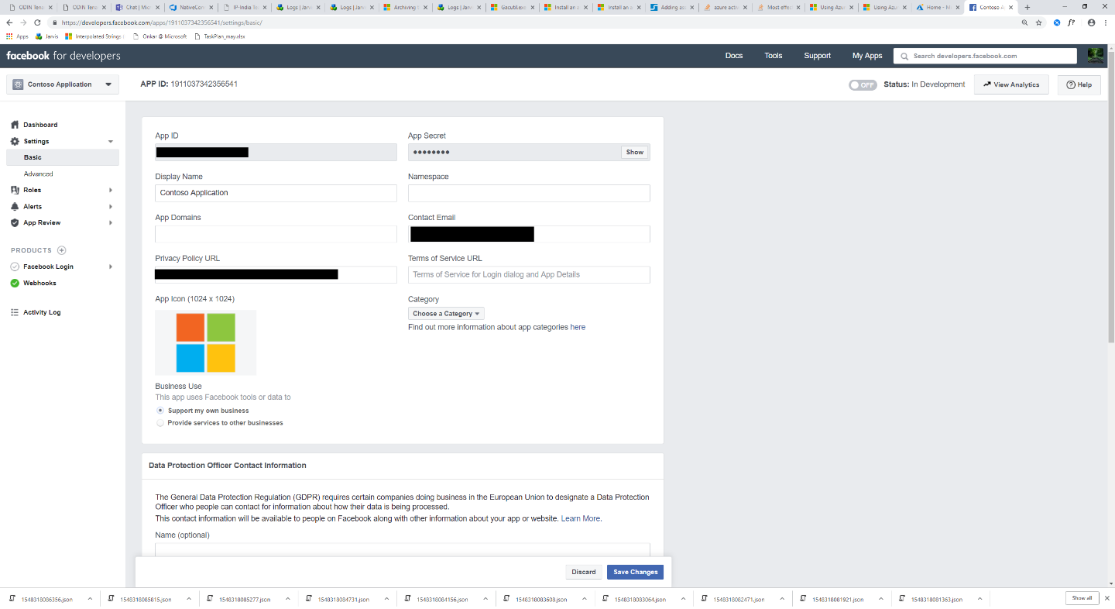1115x609 pixels.
Task: Open the GDPR Learn More link
Action: tap(579, 518)
